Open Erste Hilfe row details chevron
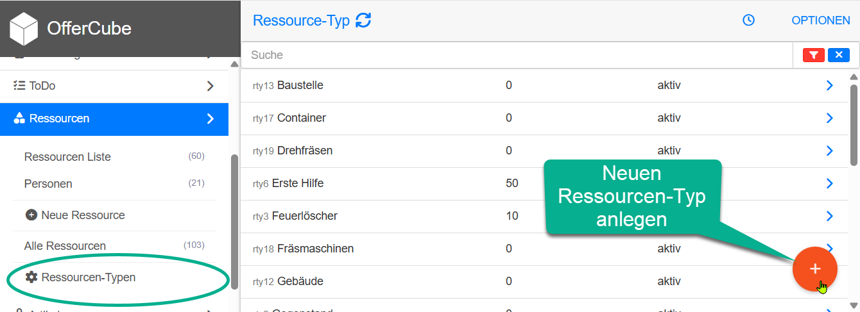Screen dimensions: 860x312 click(829, 183)
